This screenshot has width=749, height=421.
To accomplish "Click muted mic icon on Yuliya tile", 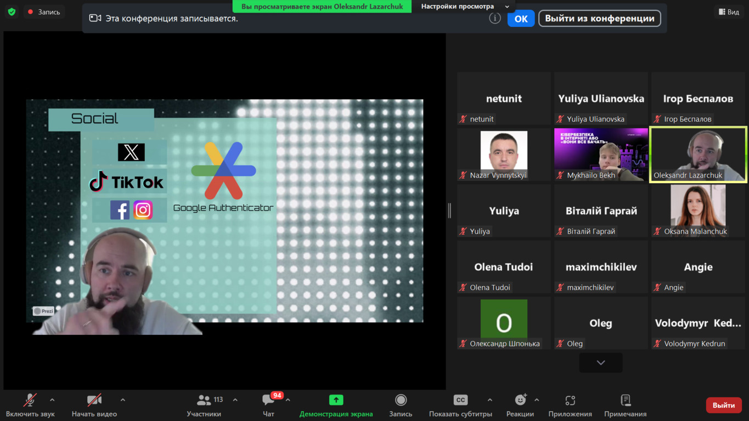I will [x=463, y=231].
